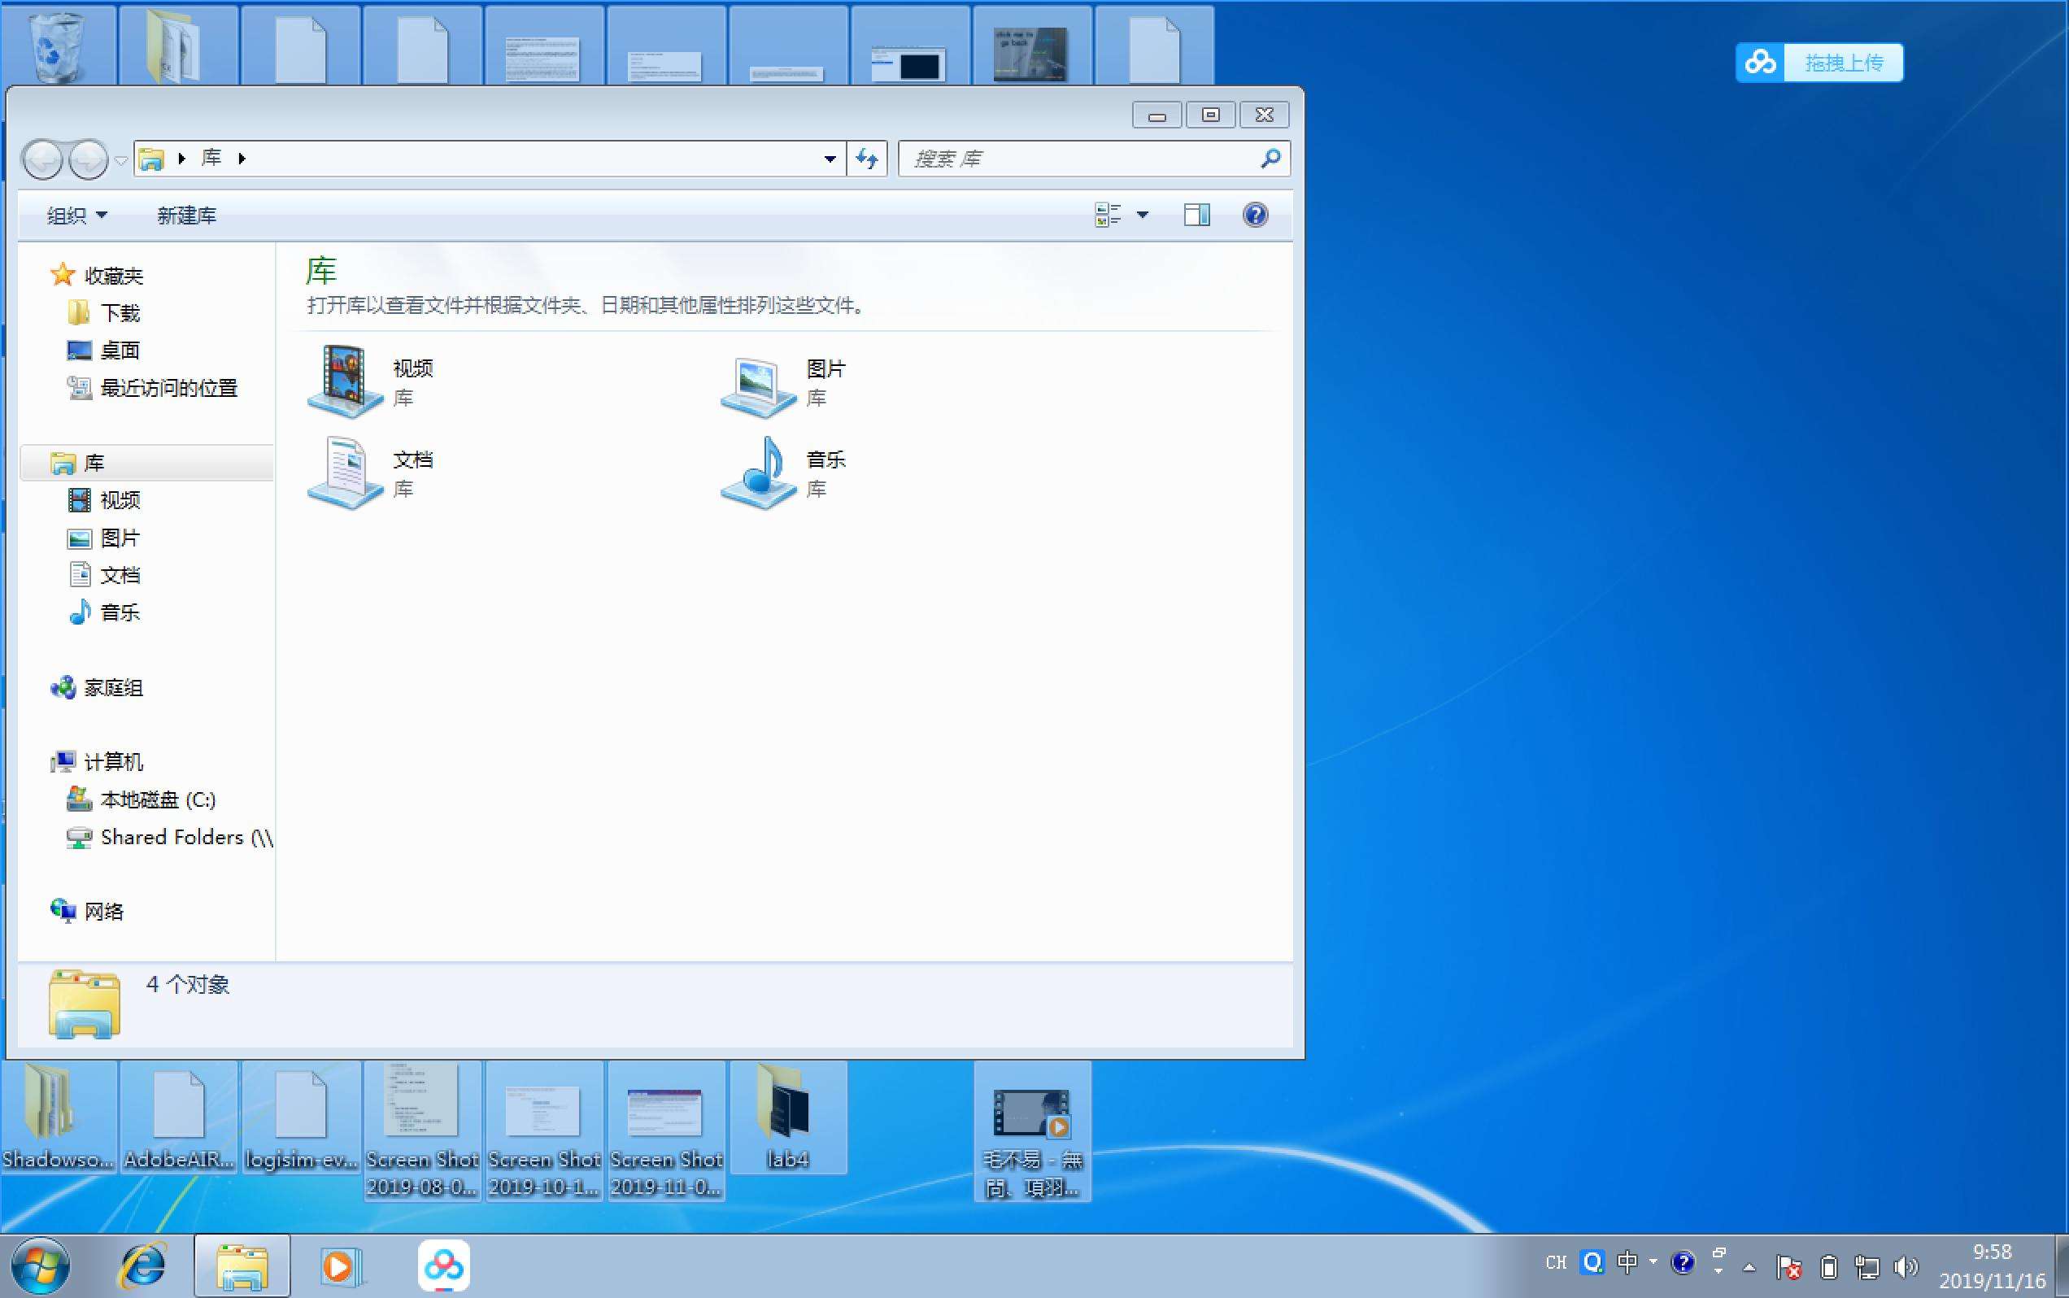This screenshot has height=1298, width=2069.
Task: Select the 毛不易 video file on desktop
Action: (1032, 1130)
